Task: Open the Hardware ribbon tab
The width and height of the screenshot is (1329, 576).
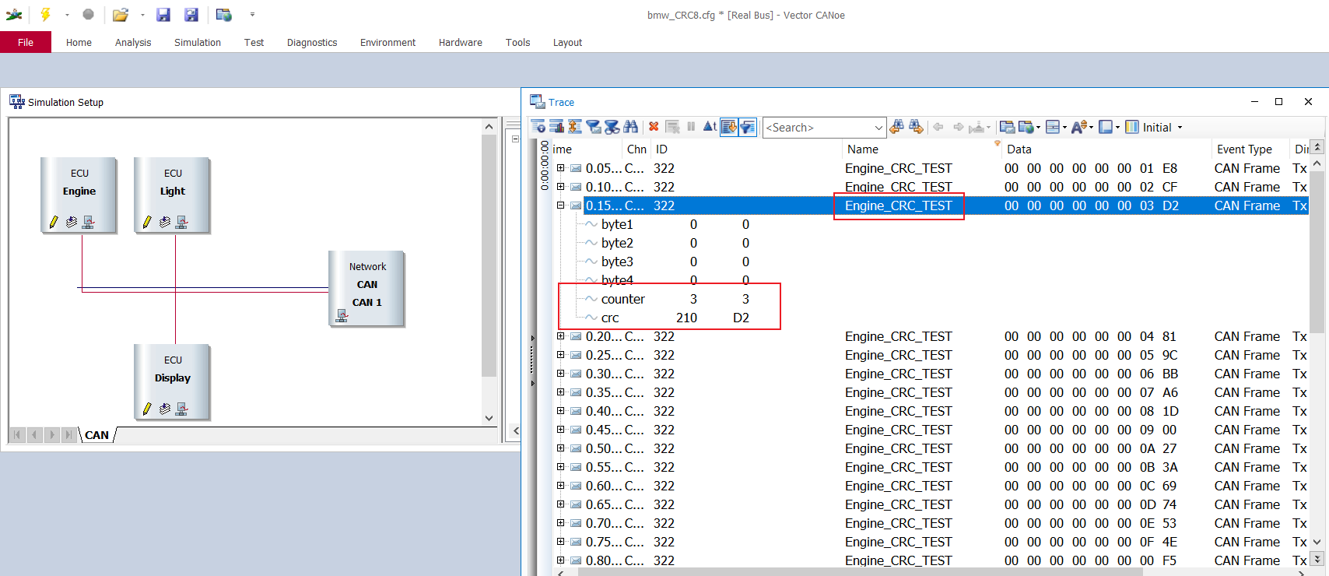Action: click(x=461, y=42)
